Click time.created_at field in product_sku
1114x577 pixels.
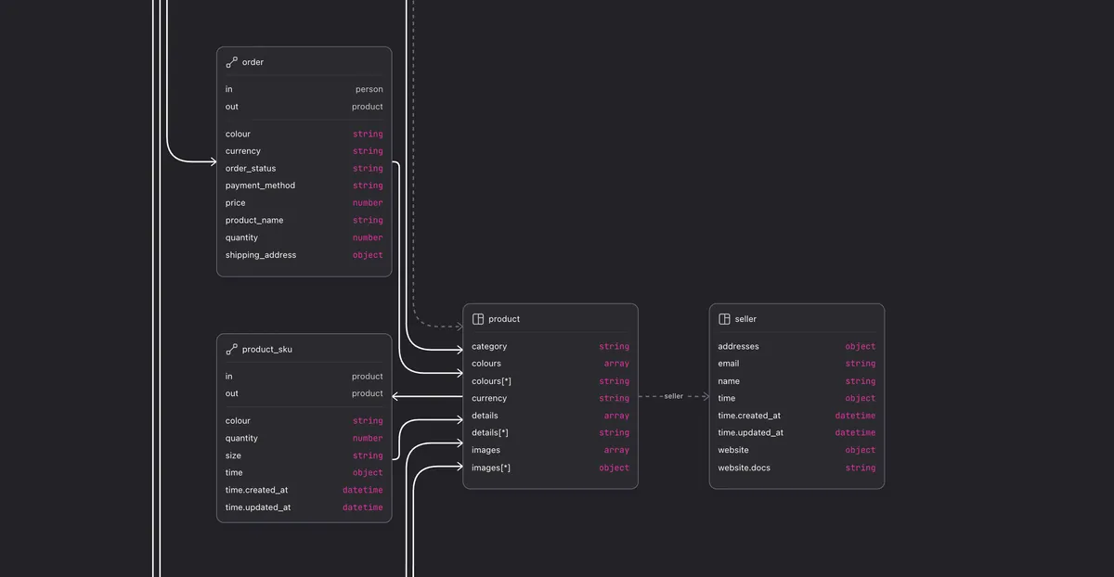tap(304, 490)
